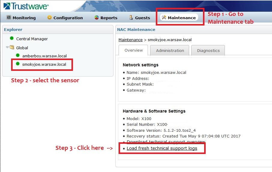Collapse the Global tree node
272x172 pixels.
(7, 47)
